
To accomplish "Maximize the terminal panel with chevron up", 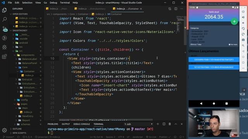I will pyautogui.click(x=176, y=124).
